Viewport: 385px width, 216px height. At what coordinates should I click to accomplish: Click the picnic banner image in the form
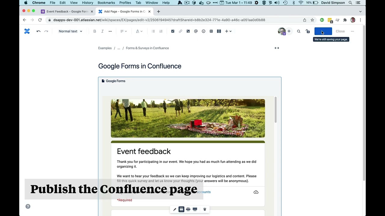188,118
